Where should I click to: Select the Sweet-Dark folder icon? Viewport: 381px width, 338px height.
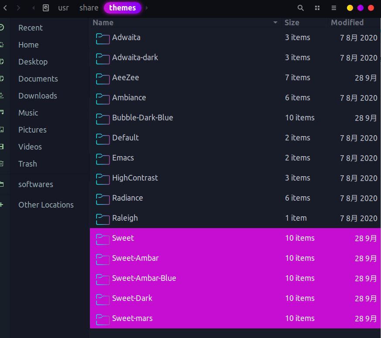coord(103,299)
